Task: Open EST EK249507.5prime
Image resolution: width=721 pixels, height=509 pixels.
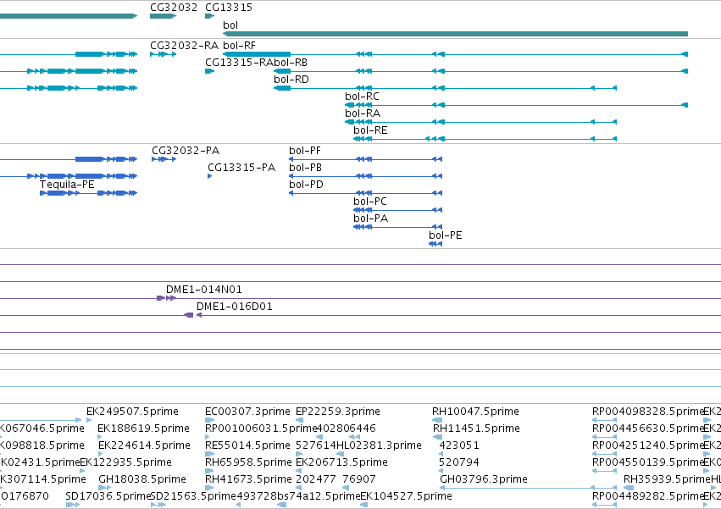Action: (132, 412)
